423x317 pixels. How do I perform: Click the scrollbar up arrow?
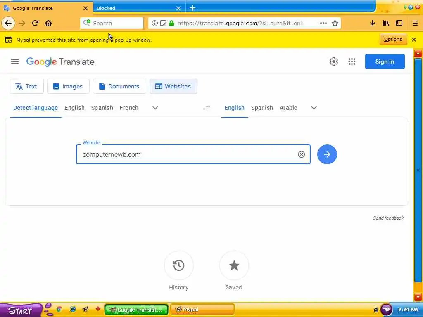[x=418, y=54]
